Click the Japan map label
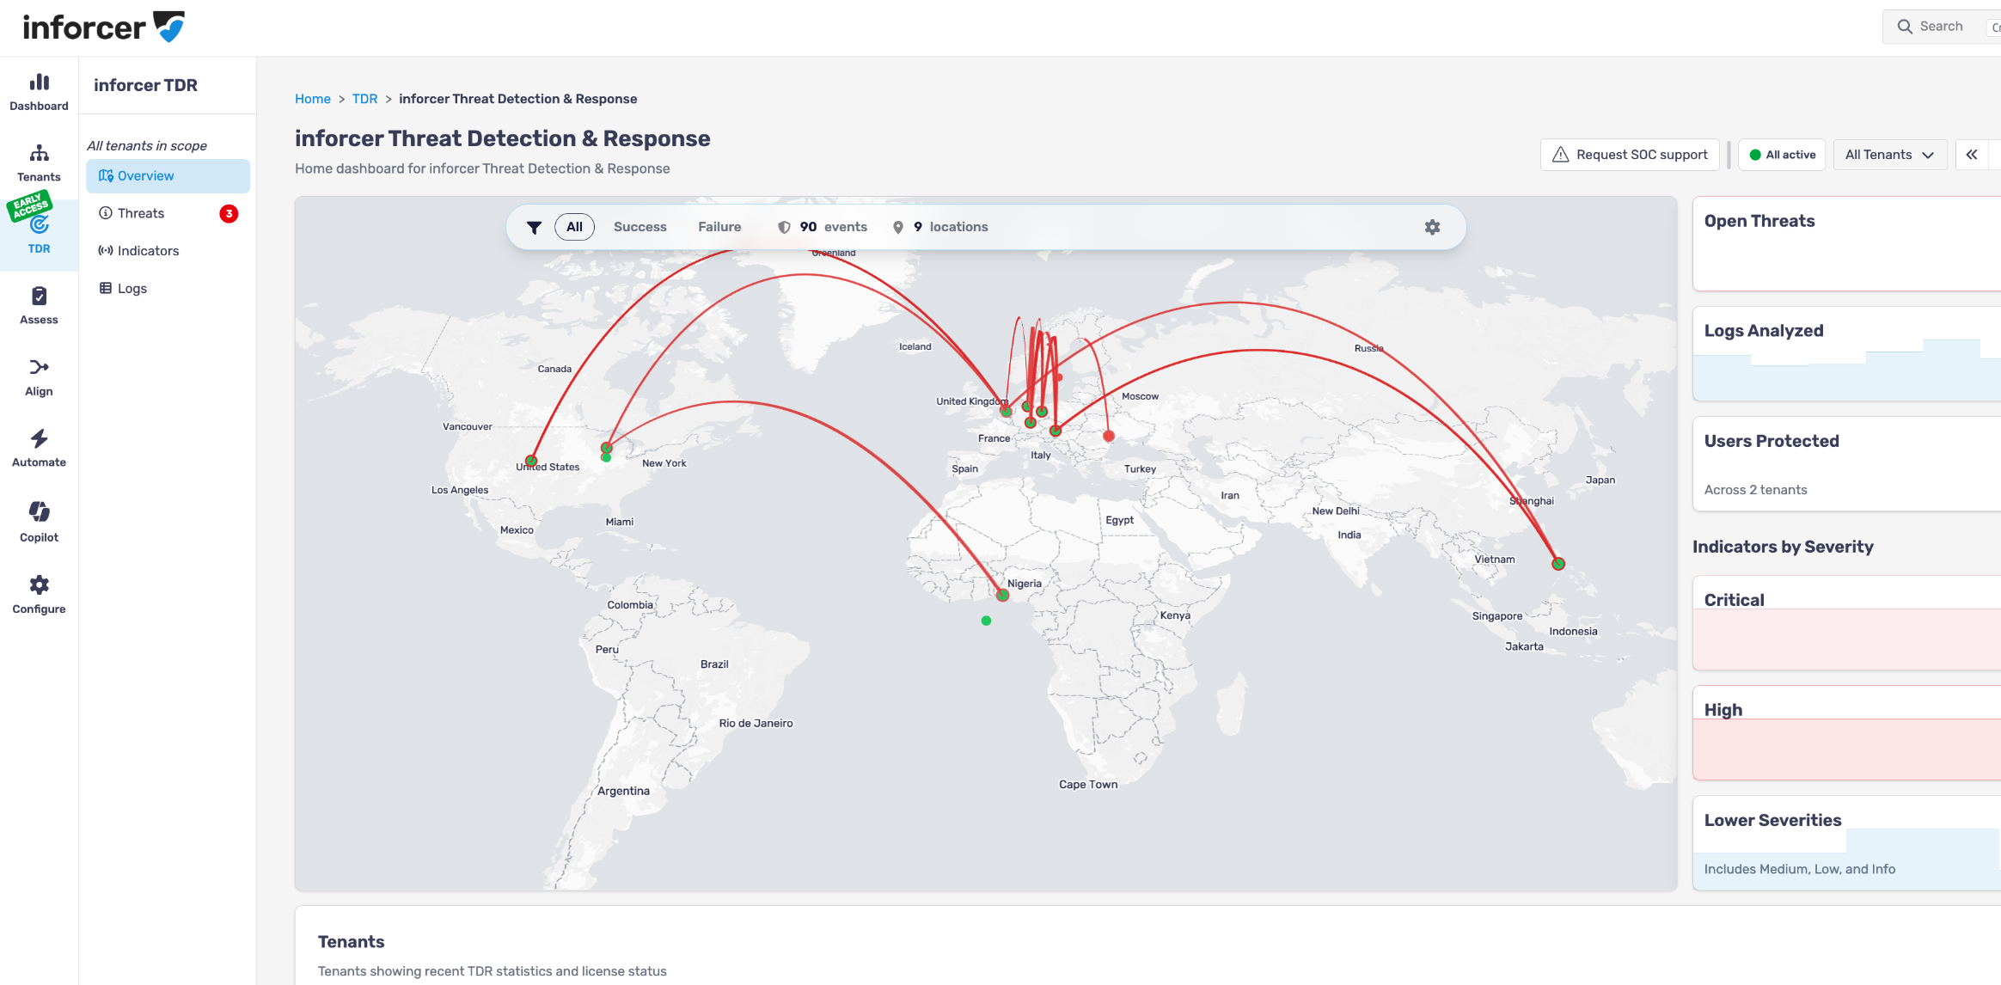2001x985 pixels. [1600, 480]
